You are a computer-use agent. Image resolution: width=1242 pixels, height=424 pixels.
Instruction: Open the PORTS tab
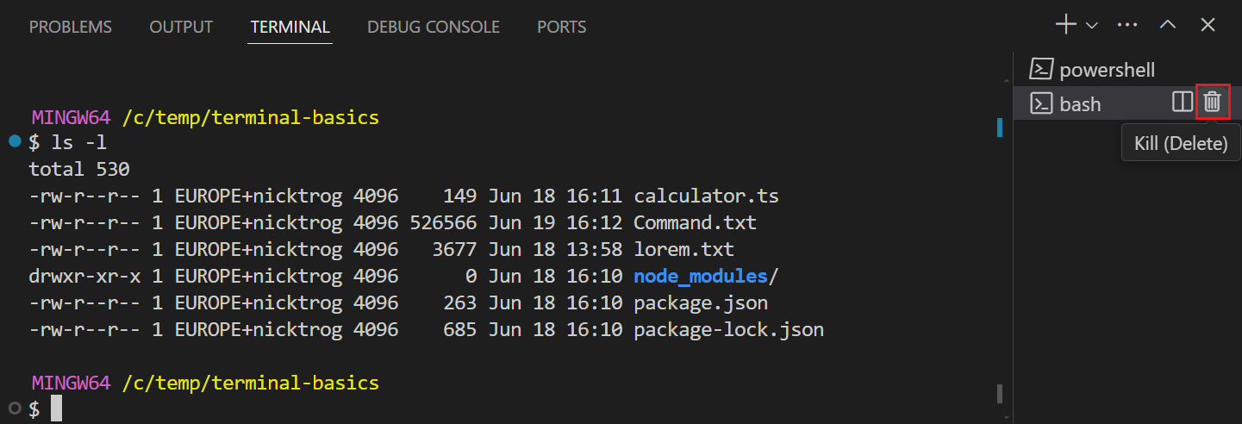pos(561,27)
